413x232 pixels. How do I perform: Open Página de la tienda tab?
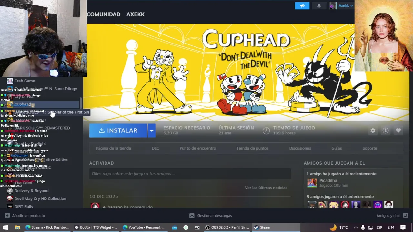point(113,148)
